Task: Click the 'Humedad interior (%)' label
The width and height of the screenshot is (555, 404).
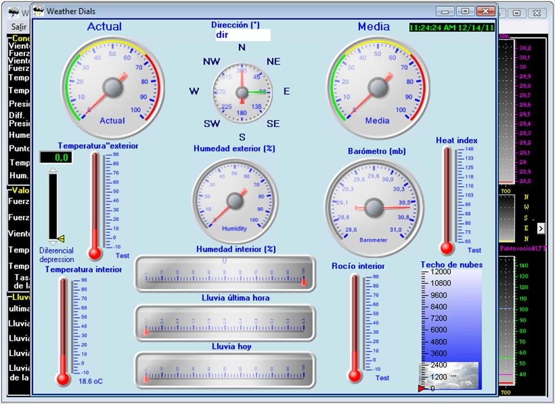Action: 236,249
